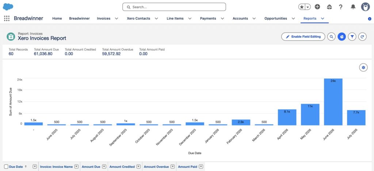Open the Payments tab

[208, 18]
